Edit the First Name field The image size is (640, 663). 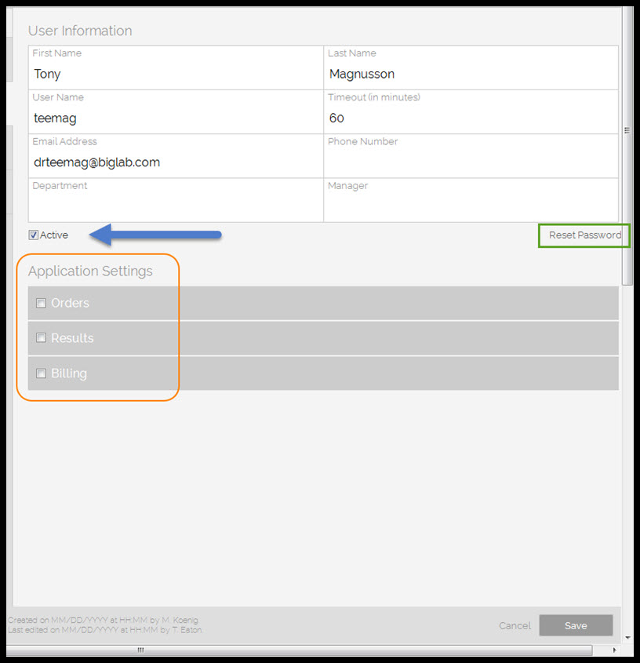[x=176, y=75]
